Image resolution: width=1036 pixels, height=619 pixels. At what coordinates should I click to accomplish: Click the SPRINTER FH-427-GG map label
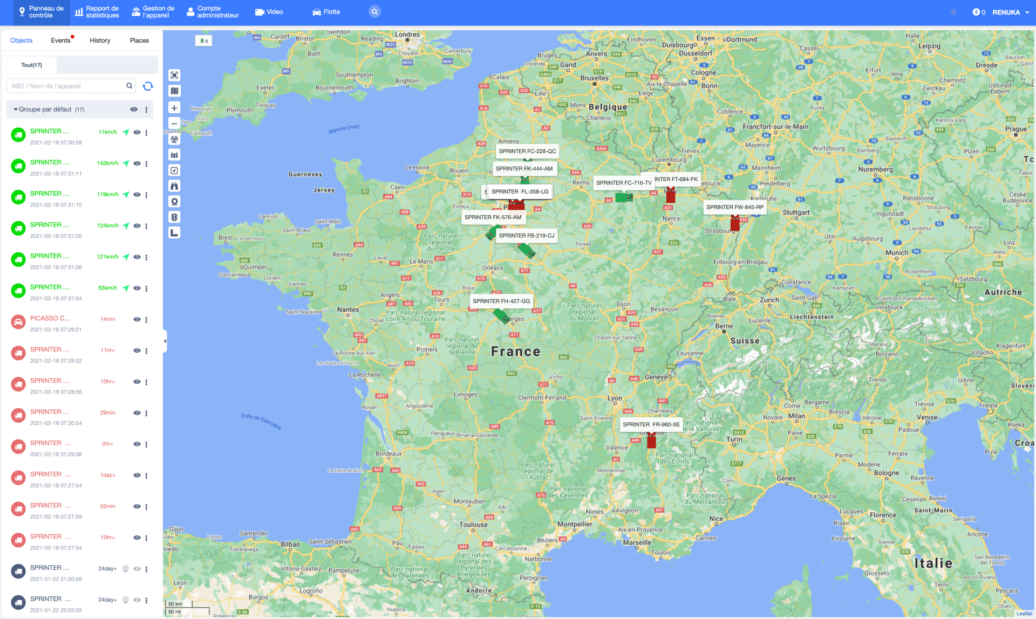tap(501, 301)
